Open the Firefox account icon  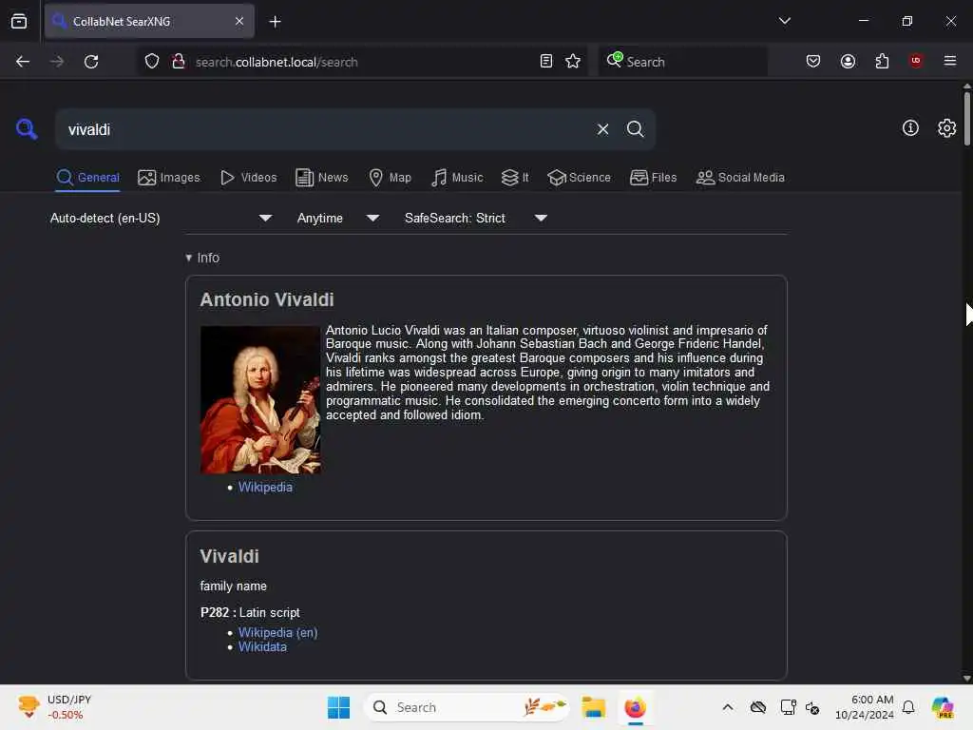pos(848,62)
